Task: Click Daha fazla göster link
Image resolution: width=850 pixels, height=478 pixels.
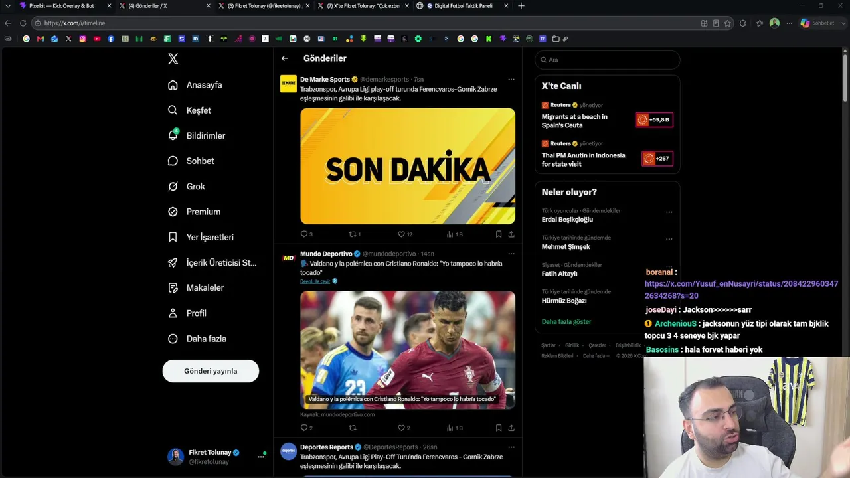Action: click(566, 322)
